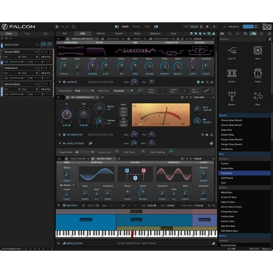Collapse the LAYER(S) section arrow

tap(60, 82)
